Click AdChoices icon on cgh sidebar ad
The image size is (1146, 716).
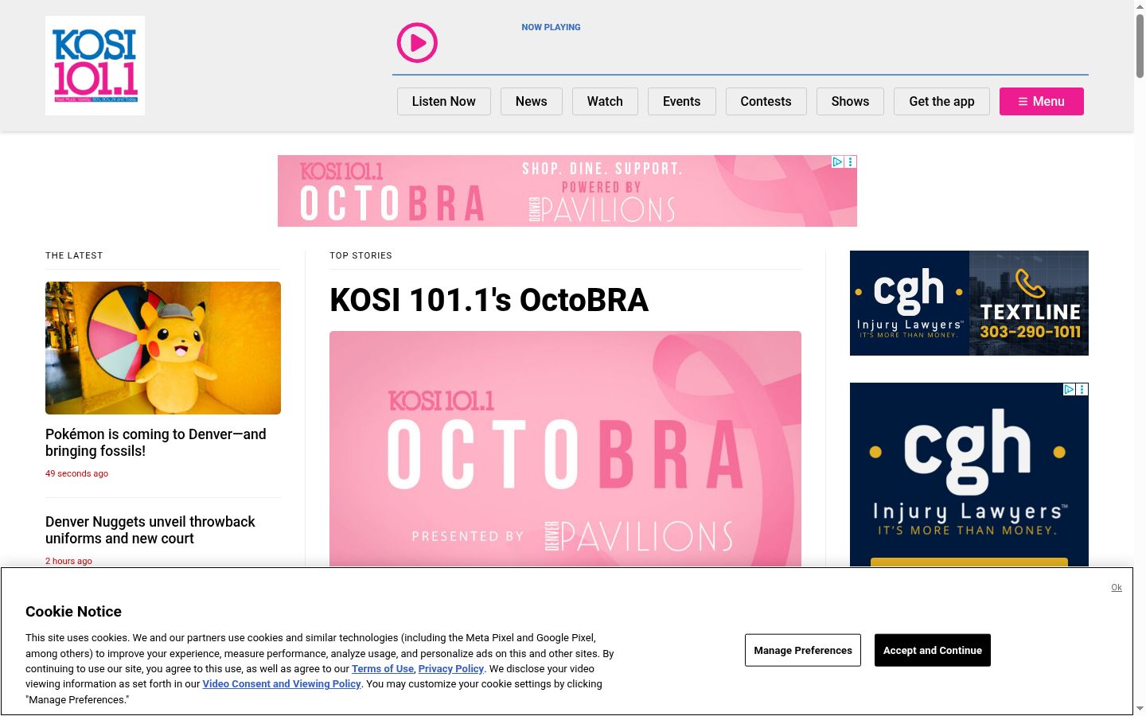point(1069,389)
